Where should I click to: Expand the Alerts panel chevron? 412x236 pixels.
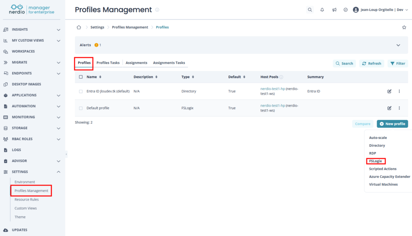[398, 45]
